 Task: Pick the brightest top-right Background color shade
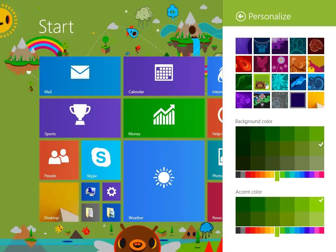click(x=317, y=134)
